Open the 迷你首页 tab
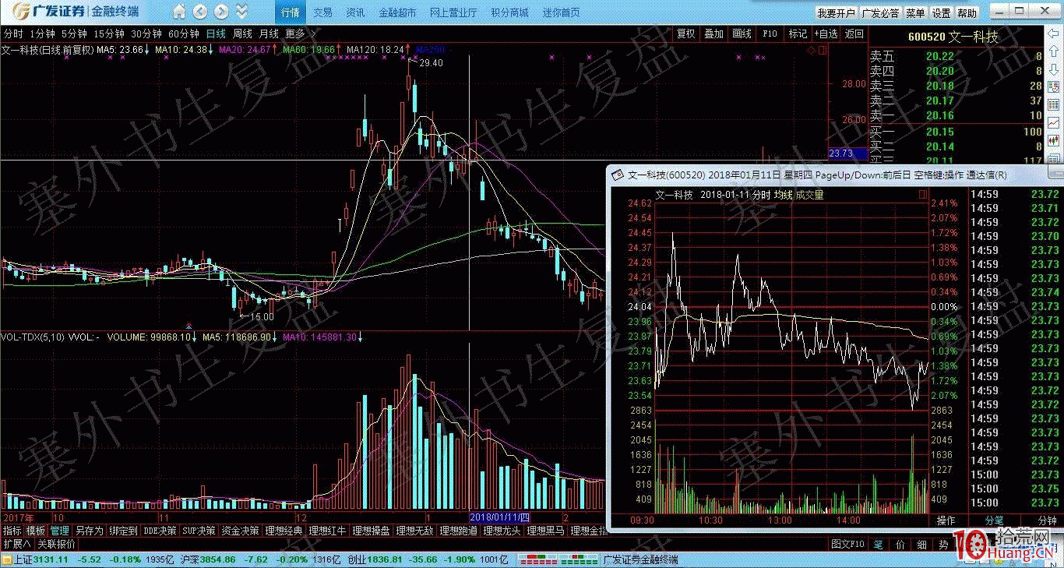1064x568 pixels. 561,12
